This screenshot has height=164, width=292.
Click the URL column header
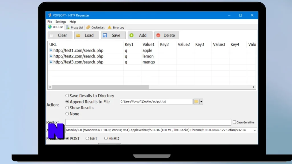(86, 44)
